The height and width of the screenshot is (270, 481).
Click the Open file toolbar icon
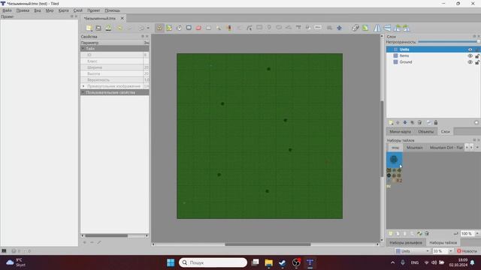point(98,28)
